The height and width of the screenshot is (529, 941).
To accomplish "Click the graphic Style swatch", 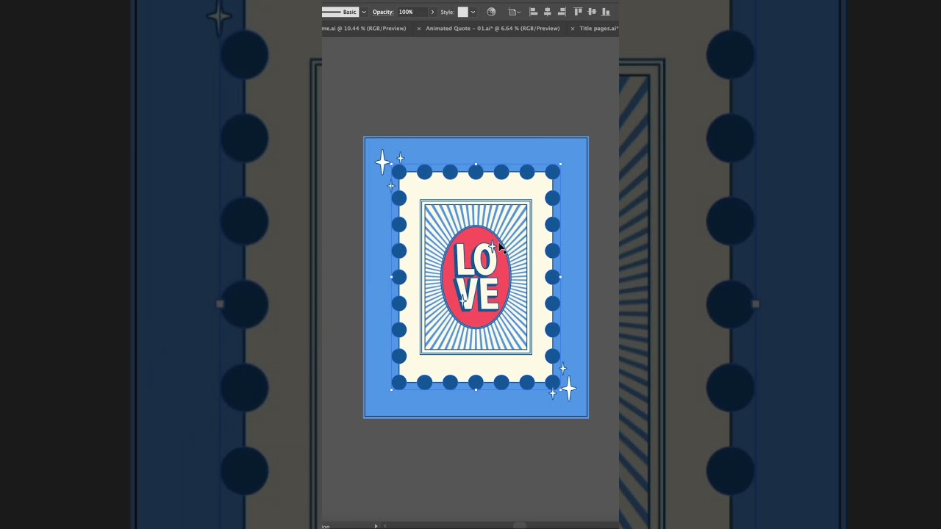I will [x=463, y=12].
